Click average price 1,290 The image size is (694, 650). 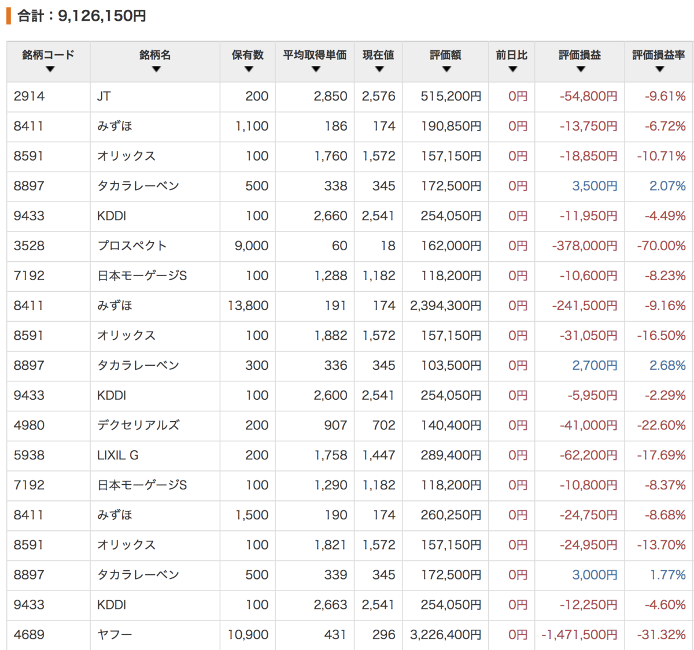click(x=331, y=485)
